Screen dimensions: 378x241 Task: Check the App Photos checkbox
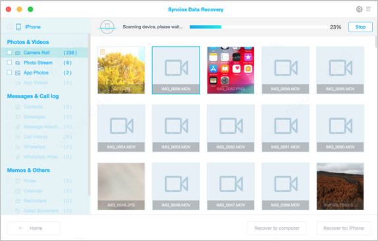9,72
